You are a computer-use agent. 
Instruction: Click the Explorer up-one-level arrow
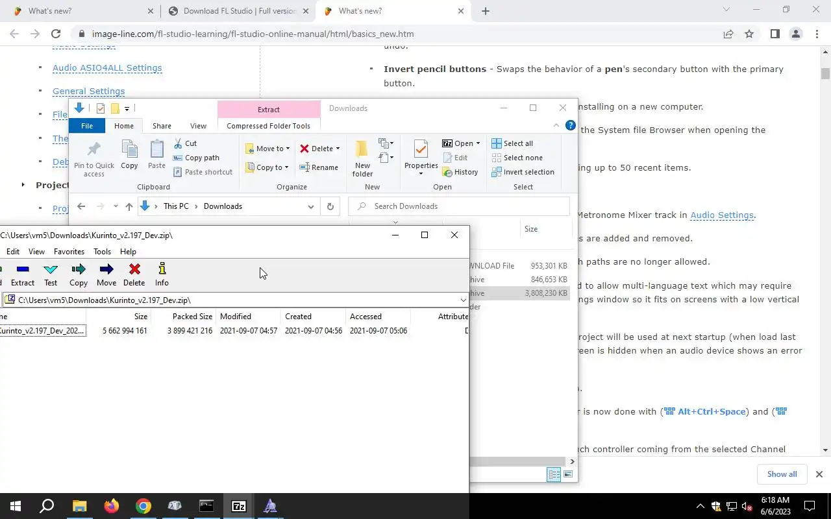pyautogui.click(x=129, y=206)
